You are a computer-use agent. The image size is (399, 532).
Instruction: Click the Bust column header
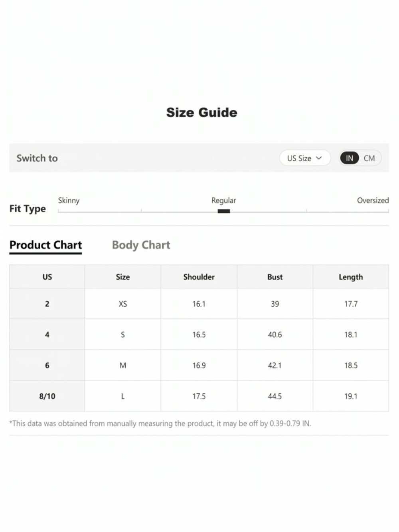pos(275,277)
